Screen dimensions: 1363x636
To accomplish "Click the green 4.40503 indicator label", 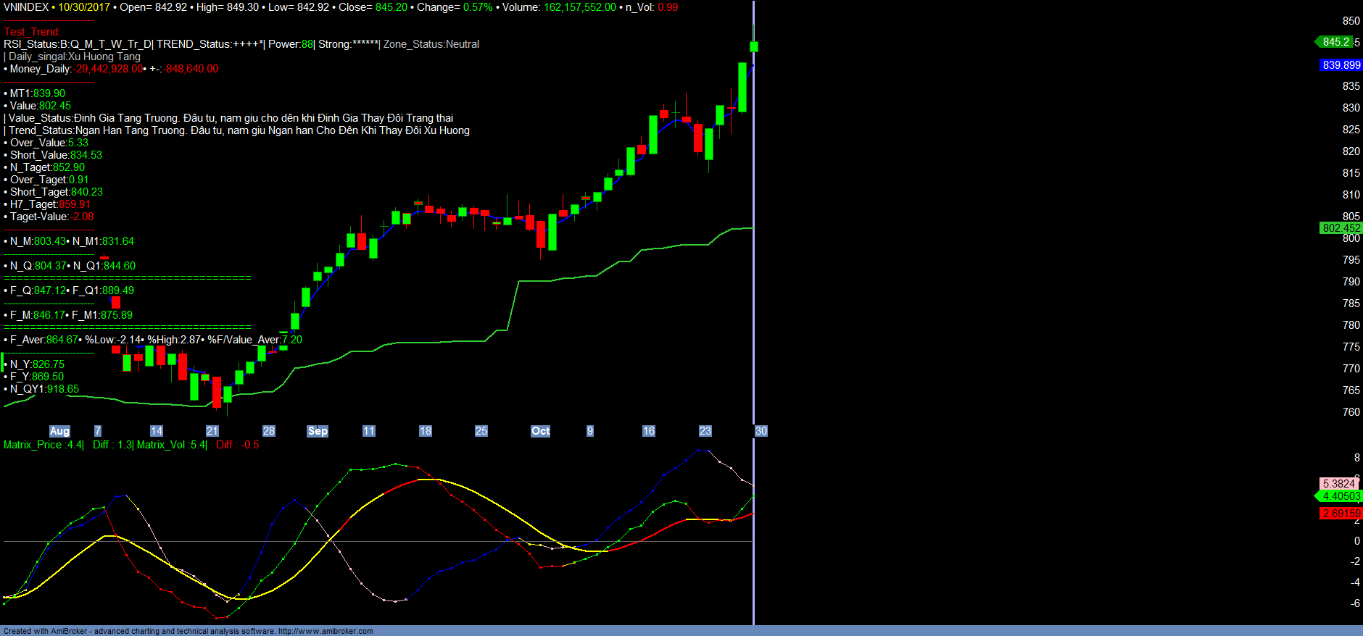I will [x=1341, y=496].
